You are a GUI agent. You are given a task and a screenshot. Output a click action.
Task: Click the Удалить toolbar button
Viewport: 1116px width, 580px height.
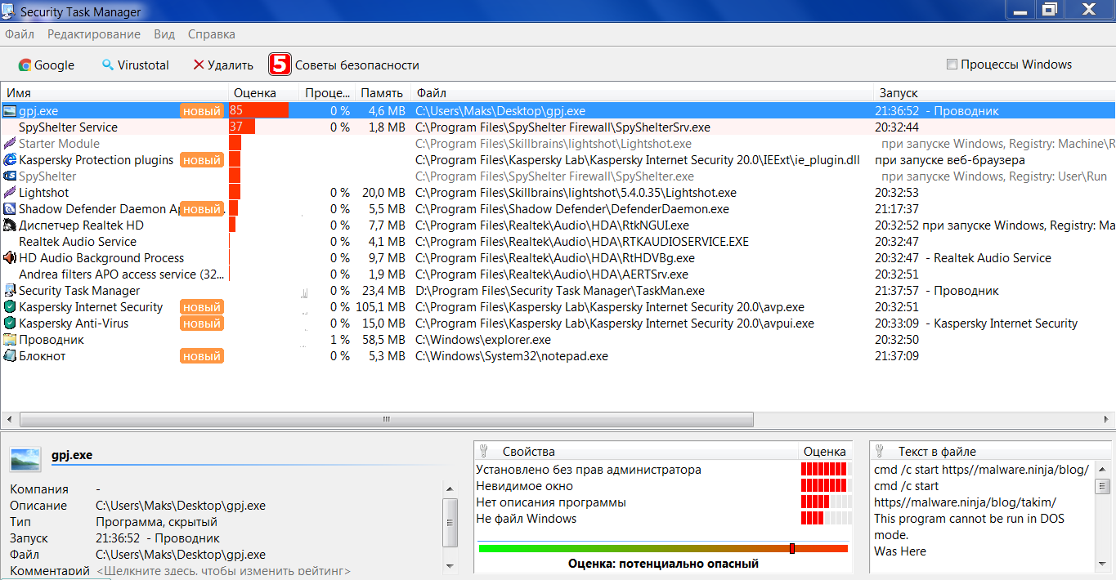point(223,65)
